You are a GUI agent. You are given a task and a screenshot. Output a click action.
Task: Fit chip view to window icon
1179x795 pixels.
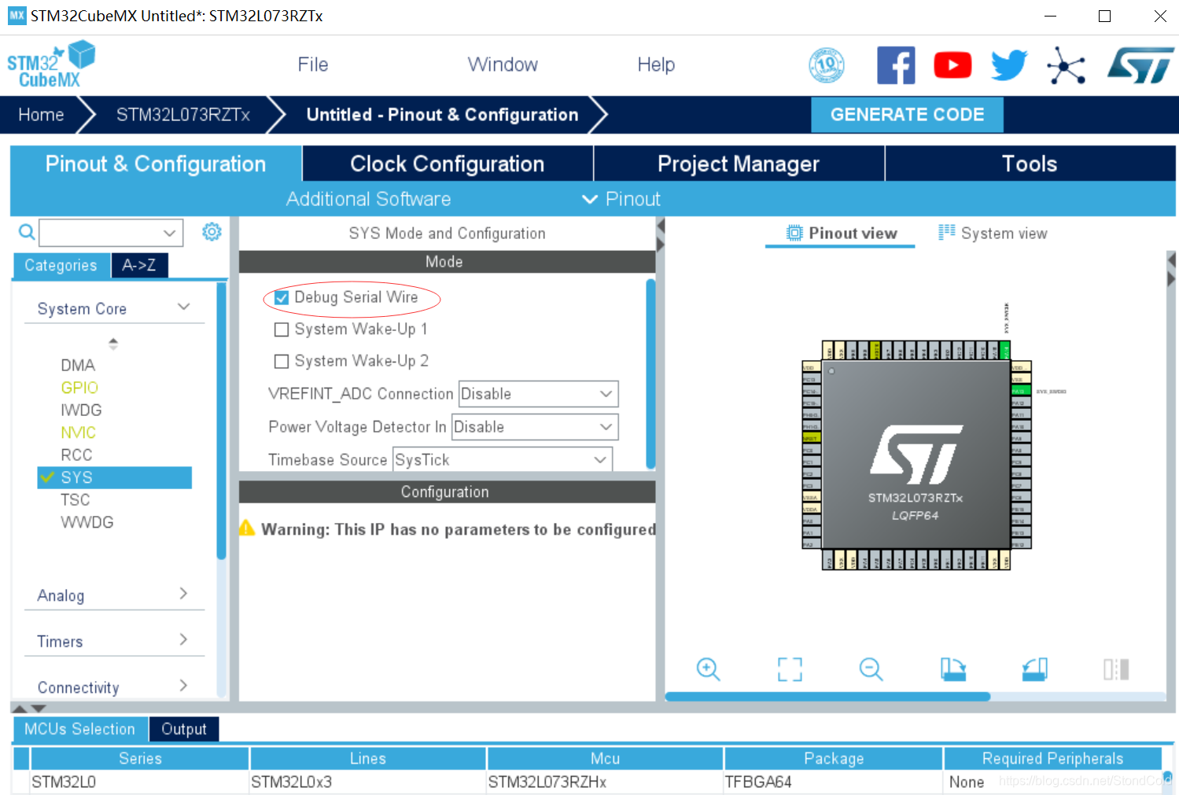(x=790, y=669)
